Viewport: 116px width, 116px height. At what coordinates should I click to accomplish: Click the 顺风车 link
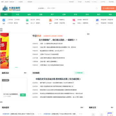coord(16,23)
